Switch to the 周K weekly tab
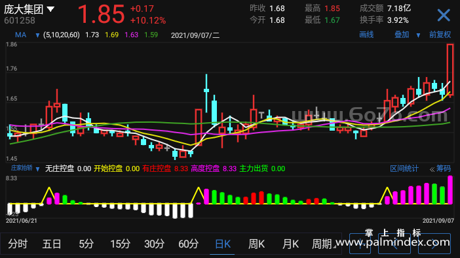Viewport: 460px width, 258px height. click(x=256, y=244)
